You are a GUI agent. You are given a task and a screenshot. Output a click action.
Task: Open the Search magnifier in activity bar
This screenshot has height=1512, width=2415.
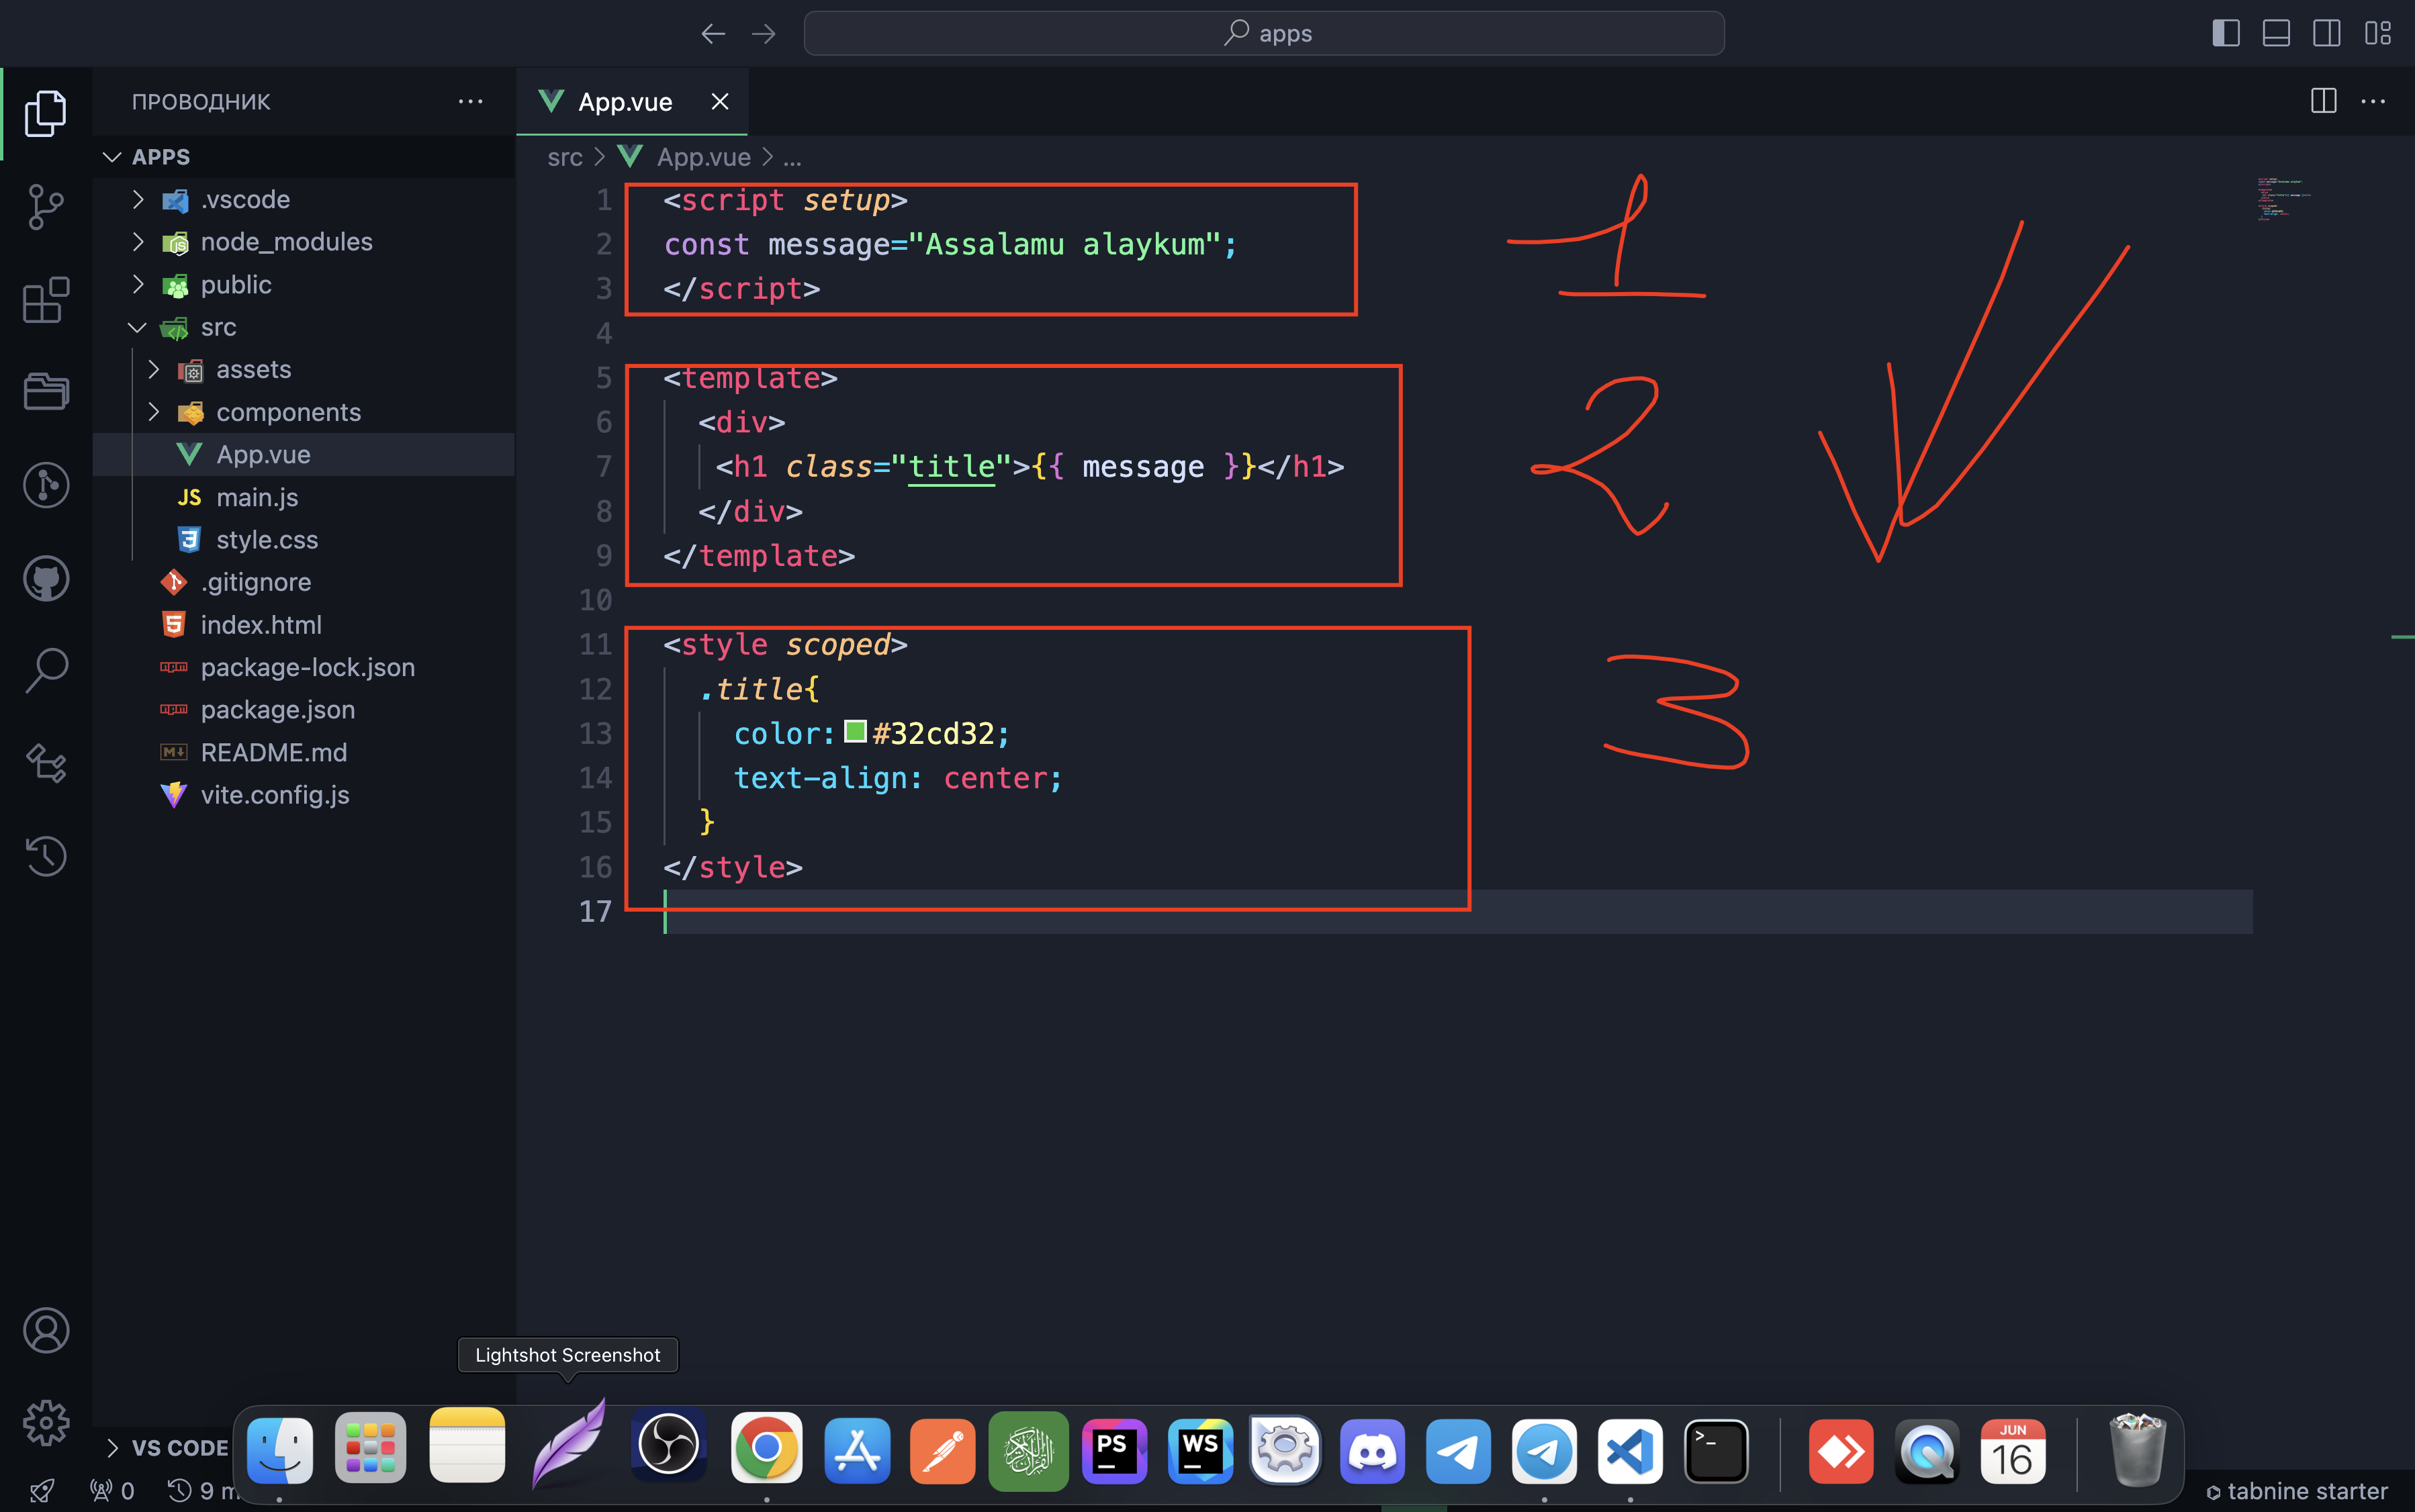pos(45,670)
